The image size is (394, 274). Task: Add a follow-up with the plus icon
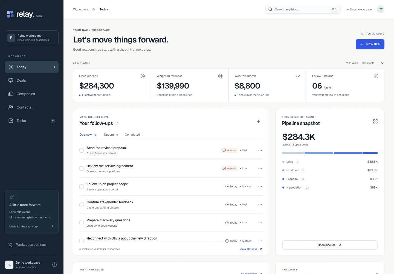tap(258, 121)
